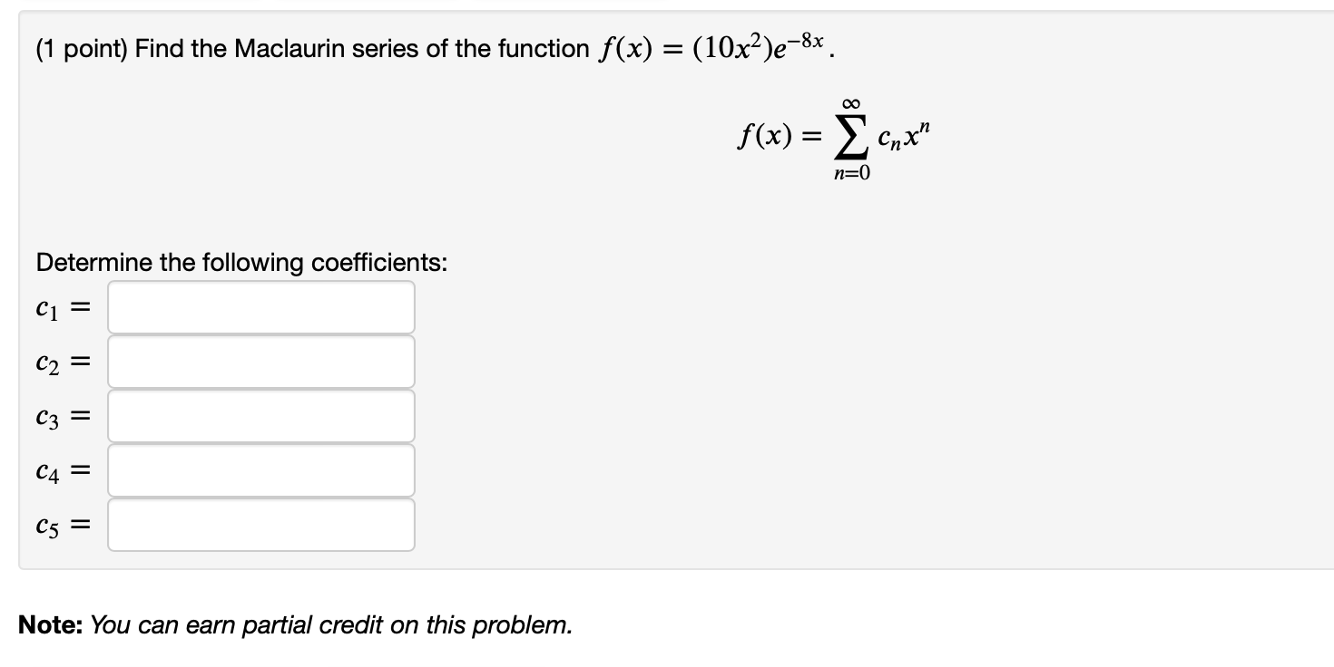Click the c1 coefficient input field
Screen dimensions: 1334x667
point(260,308)
